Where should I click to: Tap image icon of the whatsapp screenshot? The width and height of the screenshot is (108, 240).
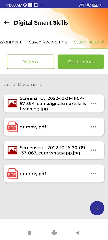(13, 150)
